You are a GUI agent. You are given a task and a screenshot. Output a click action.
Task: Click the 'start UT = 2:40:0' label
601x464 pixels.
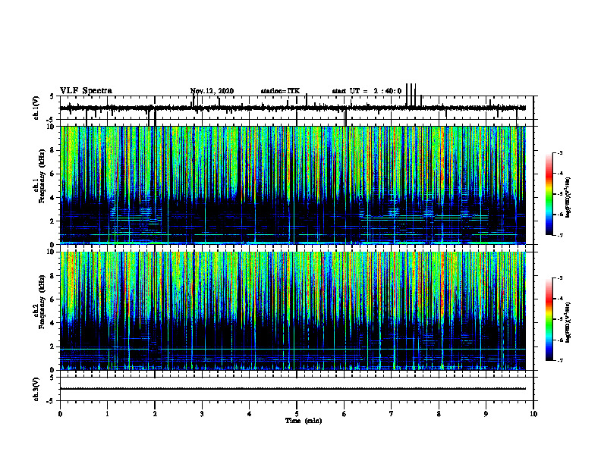pos(367,91)
